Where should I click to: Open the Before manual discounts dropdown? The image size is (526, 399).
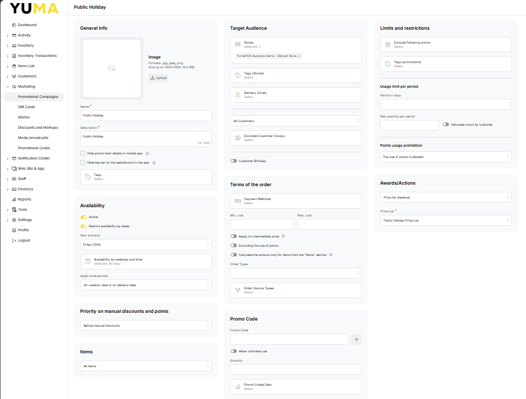tap(145, 326)
